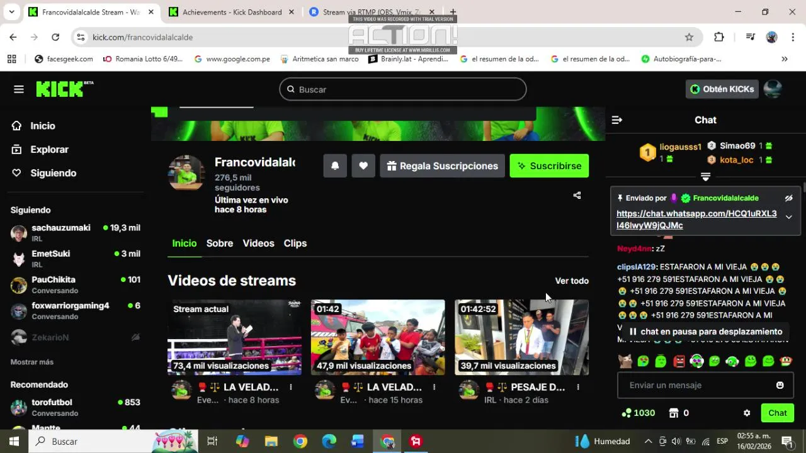Image resolution: width=806 pixels, height=453 pixels.
Task: Show more bookmarks with the chevron
Action: [x=785, y=59]
